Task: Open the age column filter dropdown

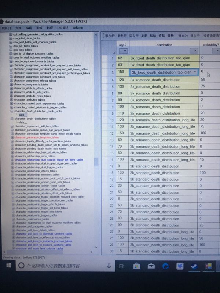Action: [123, 51]
